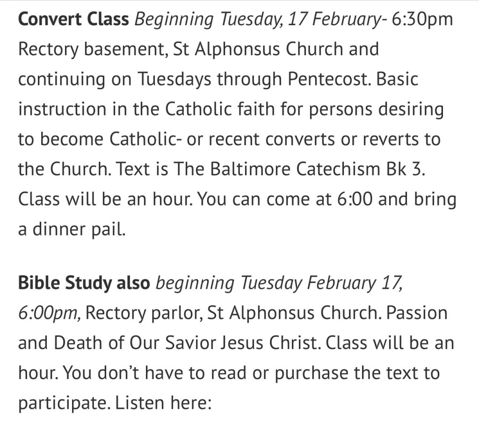Click italic text "beginning Tuesday February 17"
Viewport: 479px width, 435px height.
[x=279, y=283]
